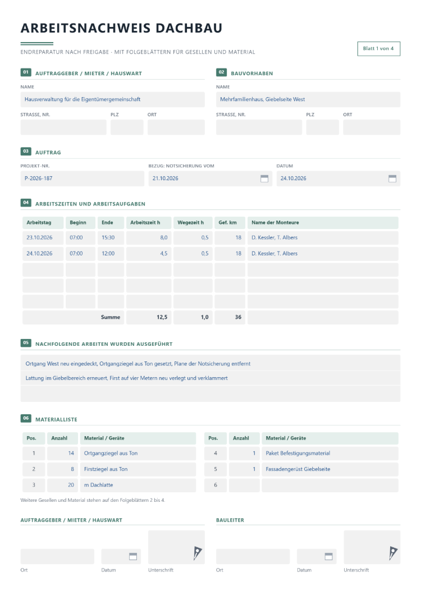Click Anzahl cell 20 in position 3

tap(63, 486)
